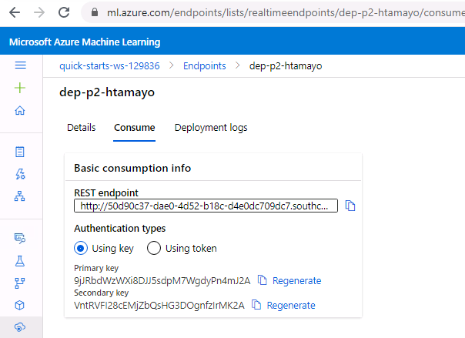Image resolution: width=465 pixels, height=338 pixels.
Task: Select the Using token radio button
Action: [154, 248]
